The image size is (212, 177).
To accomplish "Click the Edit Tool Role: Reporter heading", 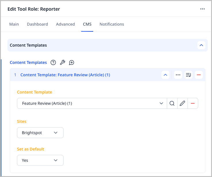I will (x=34, y=9).
